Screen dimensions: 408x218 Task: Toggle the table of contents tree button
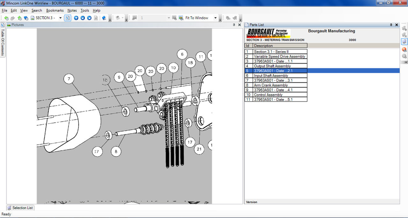point(68,18)
